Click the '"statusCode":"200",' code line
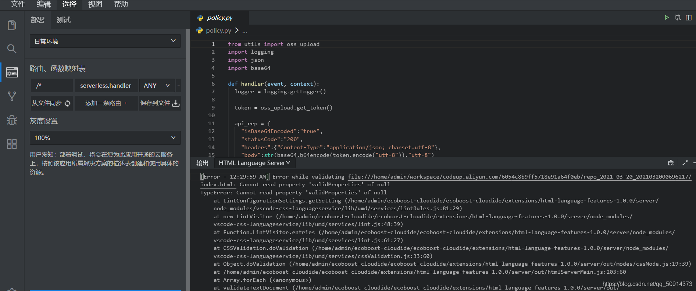 (272, 139)
